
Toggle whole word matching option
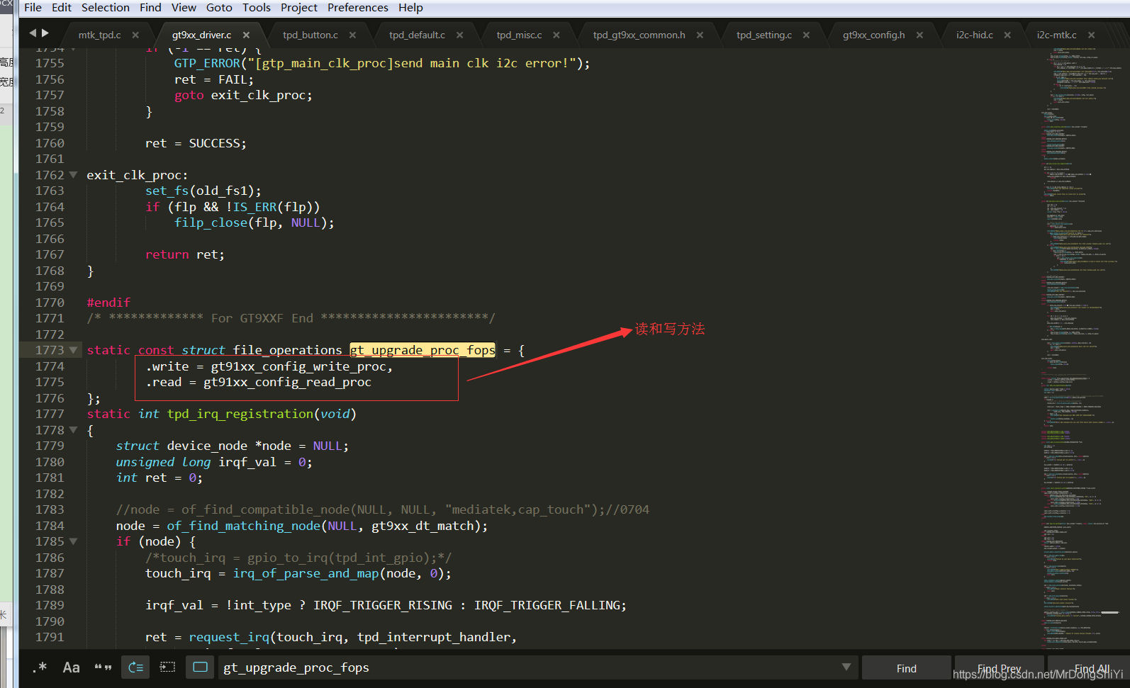103,667
